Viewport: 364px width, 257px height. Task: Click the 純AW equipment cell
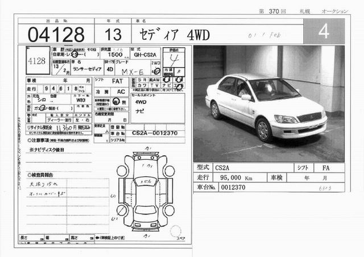[x=154, y=80]
